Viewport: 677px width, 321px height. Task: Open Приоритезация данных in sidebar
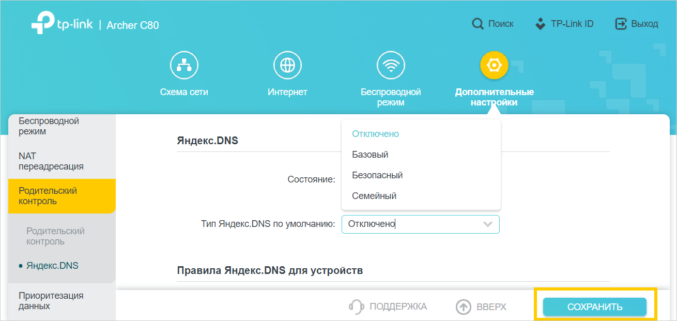(51, 301)
